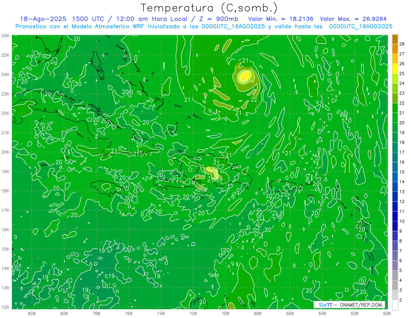The height and width of the screenshot is (318, 411).
Task: Click the 'Z = 900mb' level label
Action: (219, 19)
